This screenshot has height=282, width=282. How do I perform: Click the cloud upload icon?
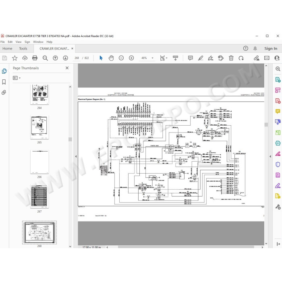[x=25, y=58]
